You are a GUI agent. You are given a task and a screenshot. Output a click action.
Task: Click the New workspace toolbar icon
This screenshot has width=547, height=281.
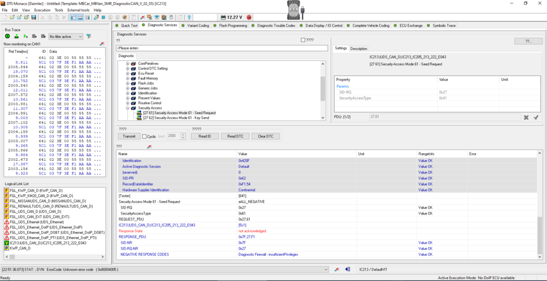pos(5,17)
